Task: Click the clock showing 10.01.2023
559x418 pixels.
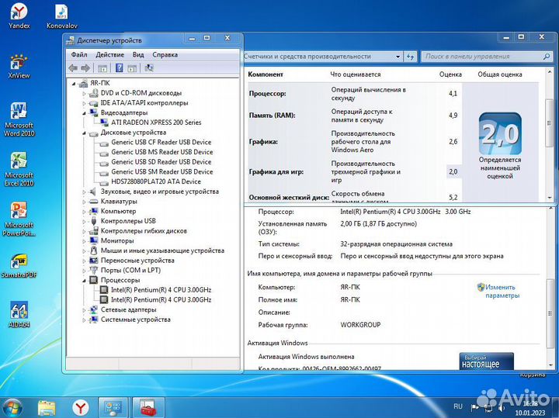Action: [x=530, y=409]
